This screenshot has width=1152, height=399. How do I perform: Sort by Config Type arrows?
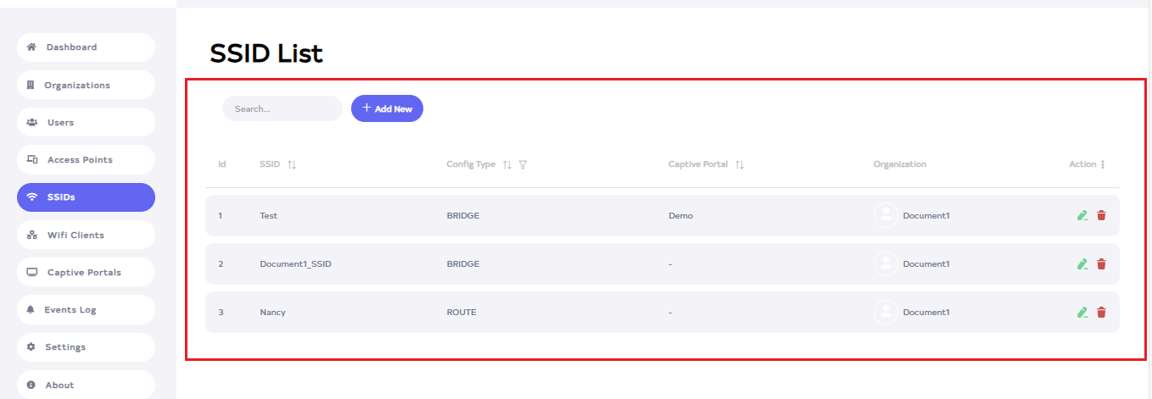pos(507,164)
